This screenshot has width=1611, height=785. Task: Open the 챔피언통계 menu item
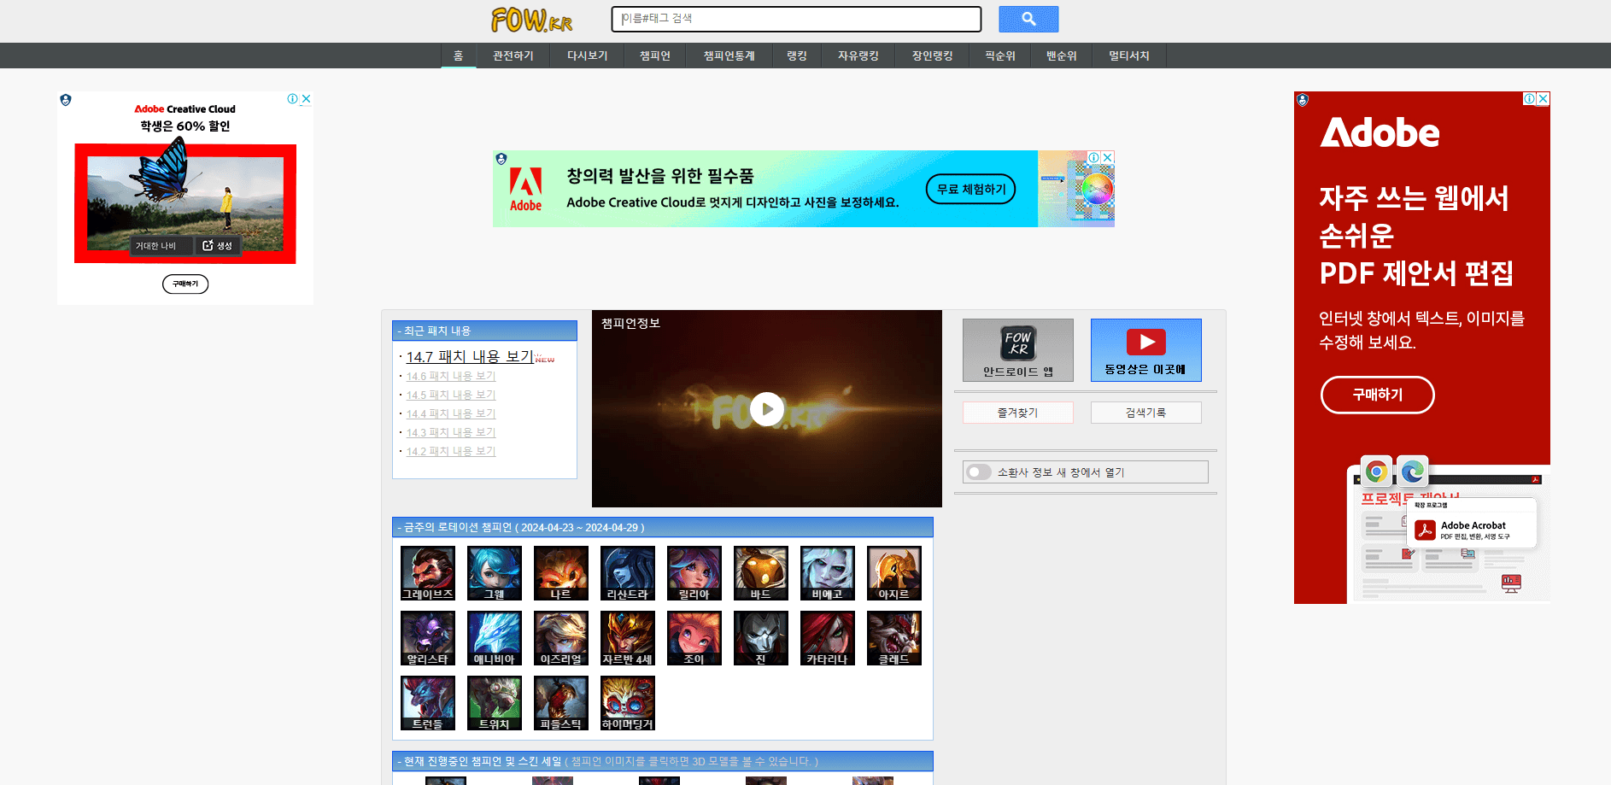coord(729,56)
